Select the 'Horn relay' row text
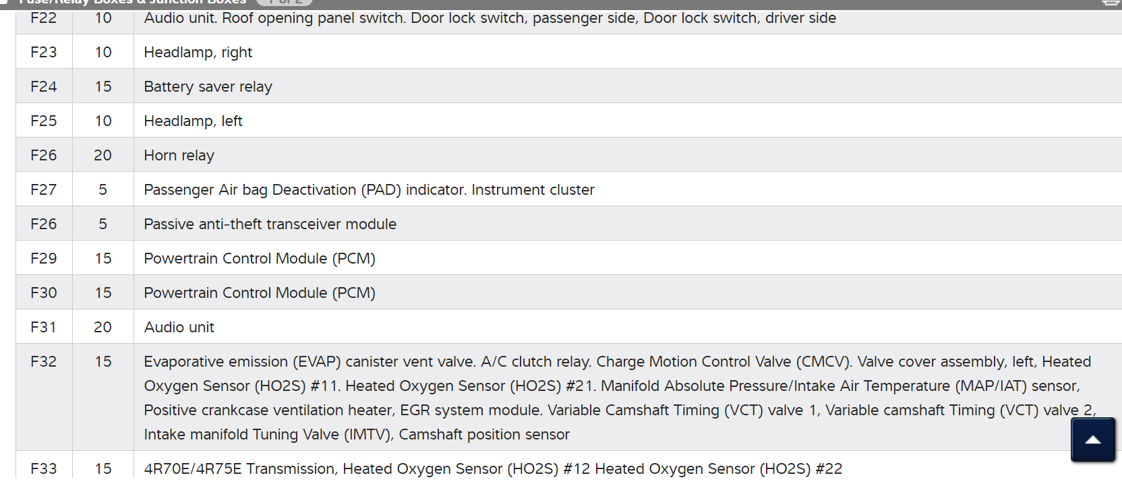 [179, 155]
